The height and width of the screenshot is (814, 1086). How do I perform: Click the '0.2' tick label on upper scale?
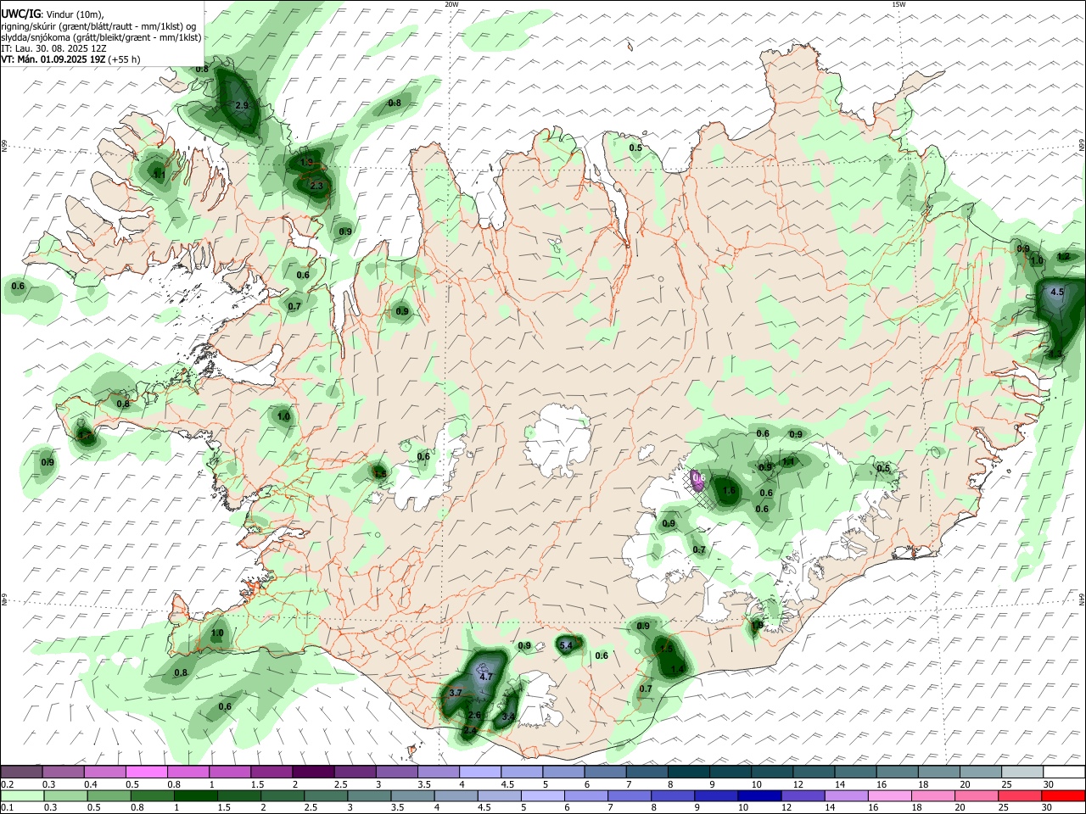tap(7, 784)
